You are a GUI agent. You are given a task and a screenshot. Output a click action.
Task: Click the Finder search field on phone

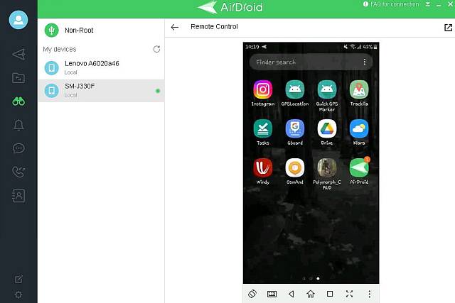tap(311, 62)
